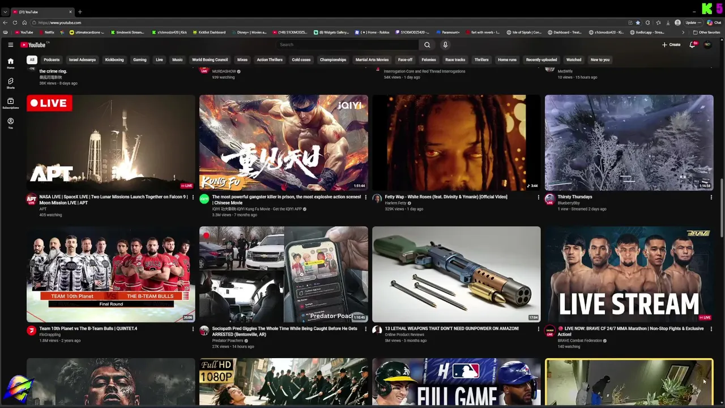Image resolution: width=725 pixels, height=408 pixels.
Task: Open the Harlem Fetty channel avatar
Action: pyautogui.click(x=377, y=199)
